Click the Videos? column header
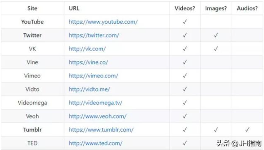The height and width of the screenshot is (150, 264). (x=185, y=8)
